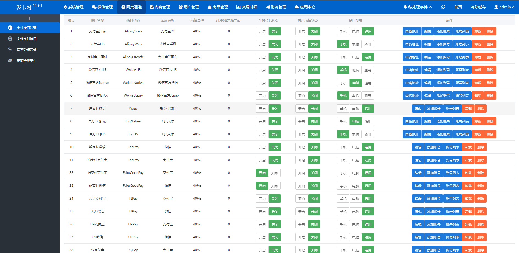
Task: Click the payment interface management sidebar icon
Action: point(10,28)
